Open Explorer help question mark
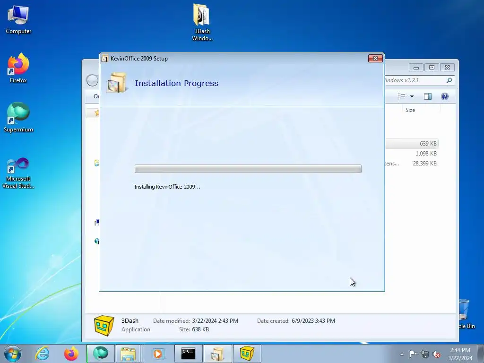The width and height of the screenshot is (484, 363). 444,96
